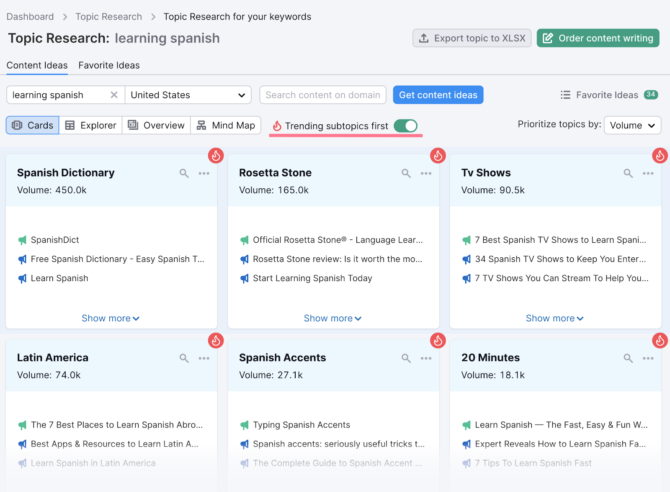The height and width of the screenshot is (492, 670).
Task: Click search icon on Rosetta Stone card
Action: [x=406, y=173]
